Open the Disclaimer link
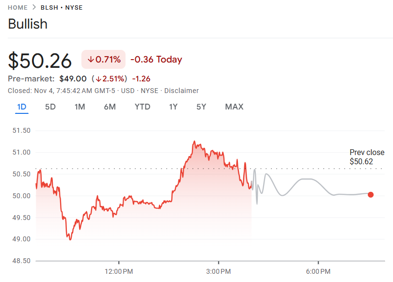Image resolution: width=393 pixels, height=282 pixels. (181, 91)
